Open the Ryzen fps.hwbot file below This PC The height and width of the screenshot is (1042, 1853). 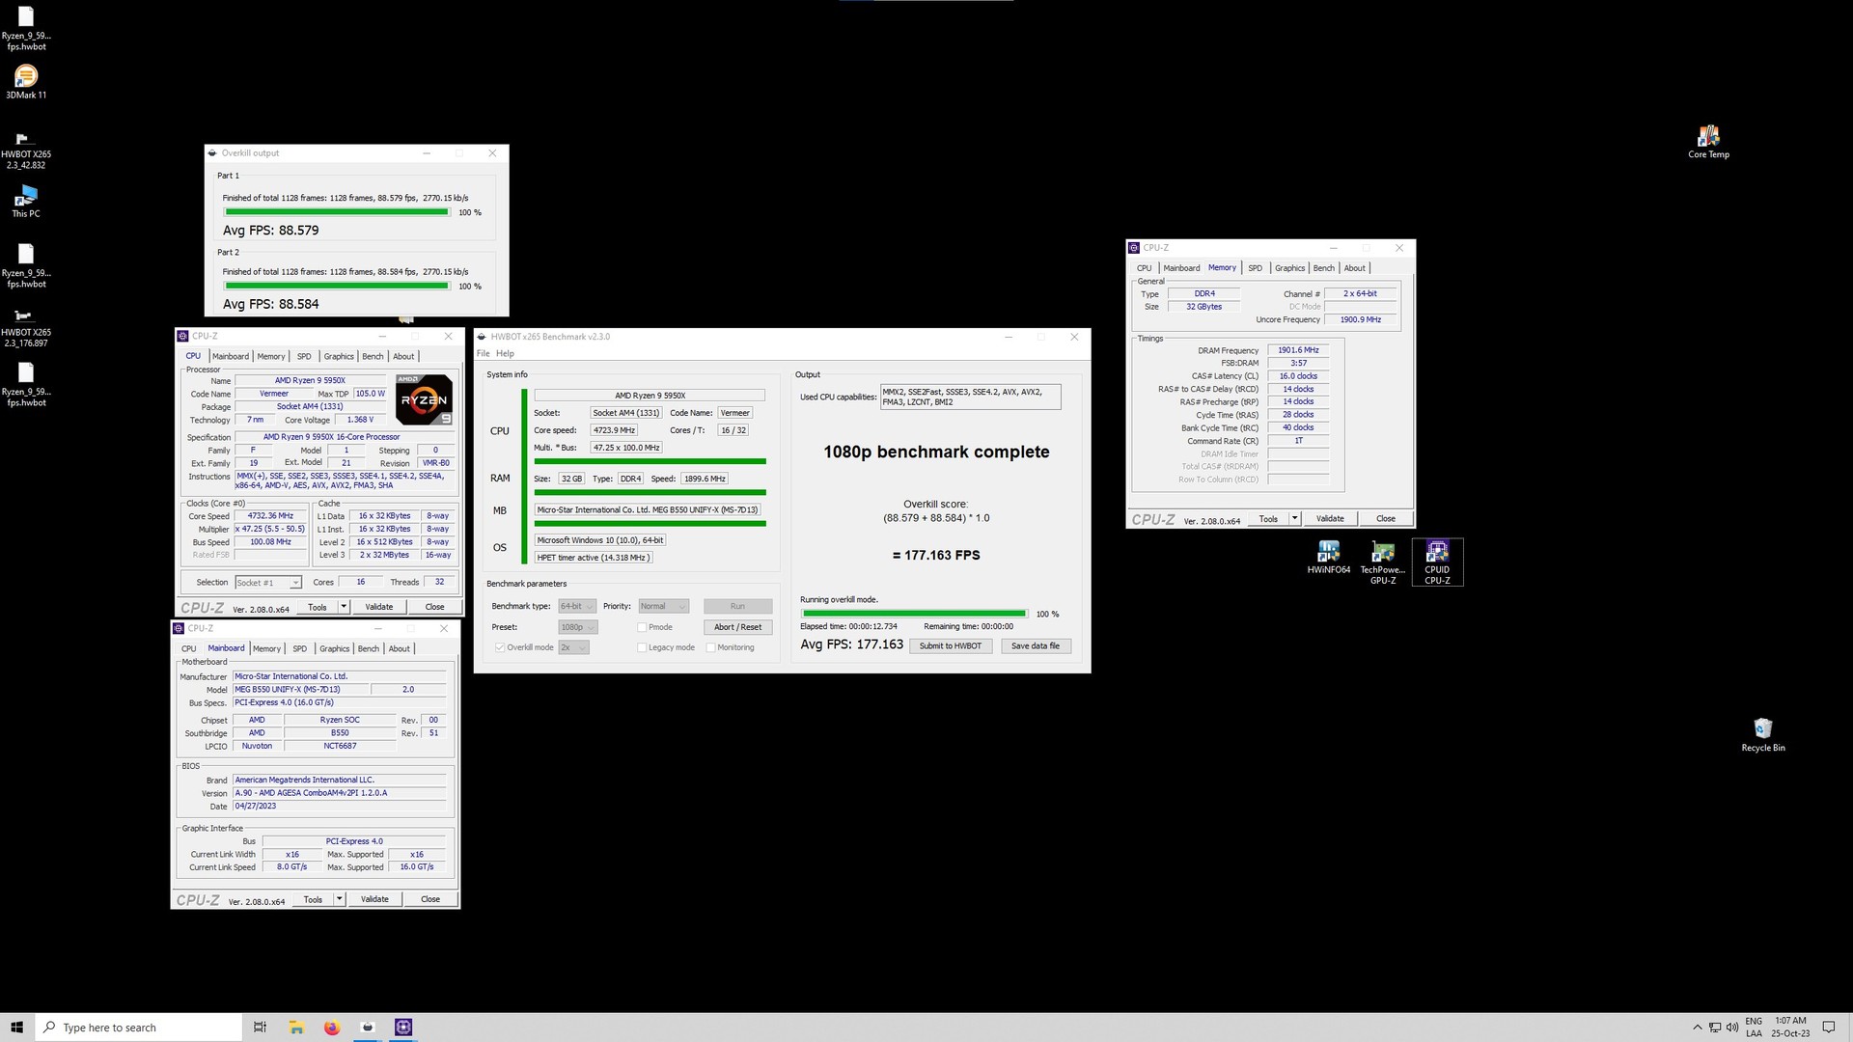tap(26, 266)
